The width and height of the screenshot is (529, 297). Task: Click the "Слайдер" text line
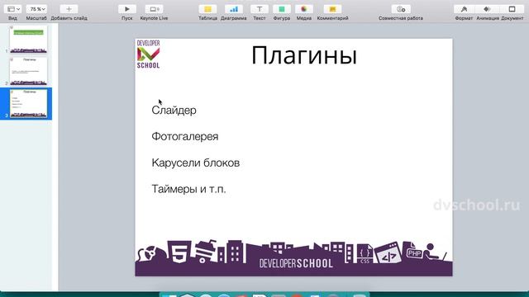174,111
